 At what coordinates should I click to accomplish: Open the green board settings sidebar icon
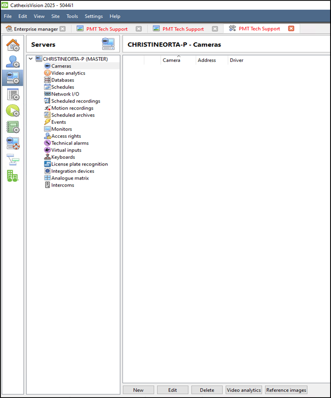coord(13,127)
